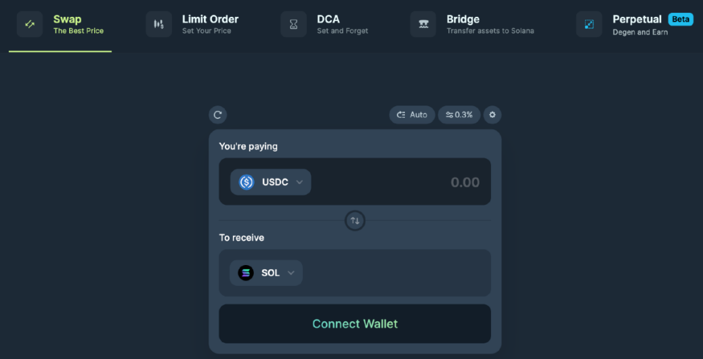Click the SOL token logo
Viewport: 703px width, 359px height.
(x=246, y=273)
